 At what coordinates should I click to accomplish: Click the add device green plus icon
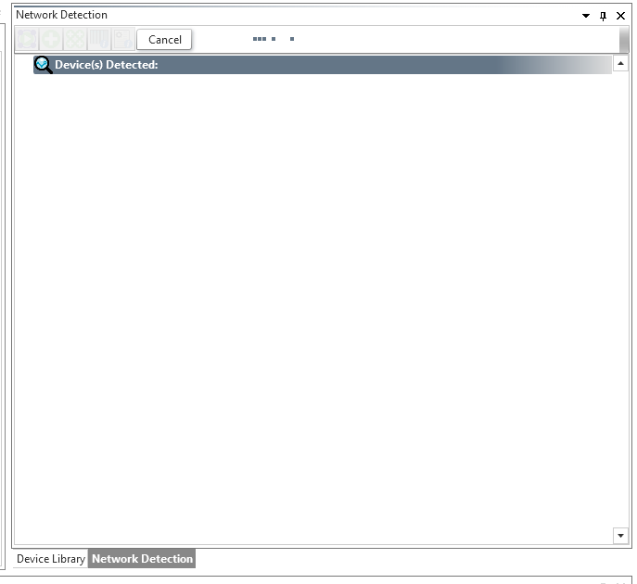coord(51,39)
